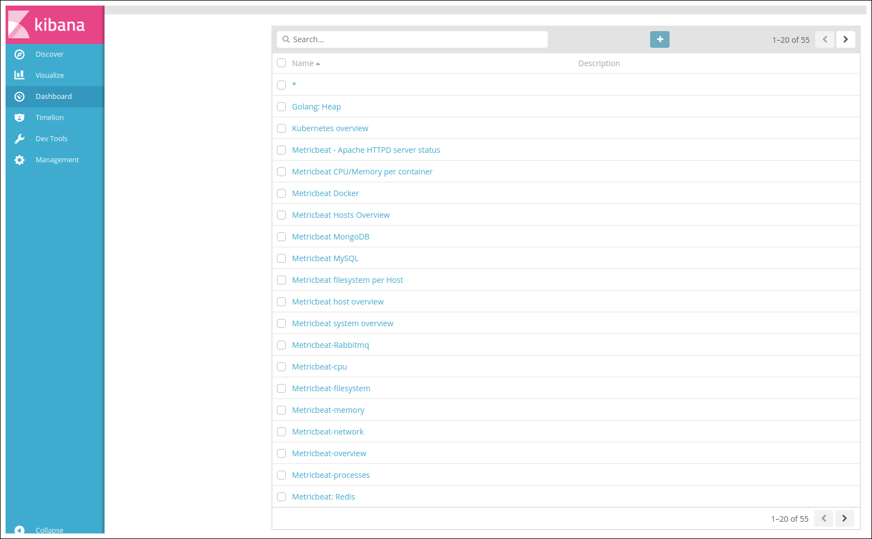Click the bottom next page arrow
The image size is (872, 539).
tap(844, 518)
